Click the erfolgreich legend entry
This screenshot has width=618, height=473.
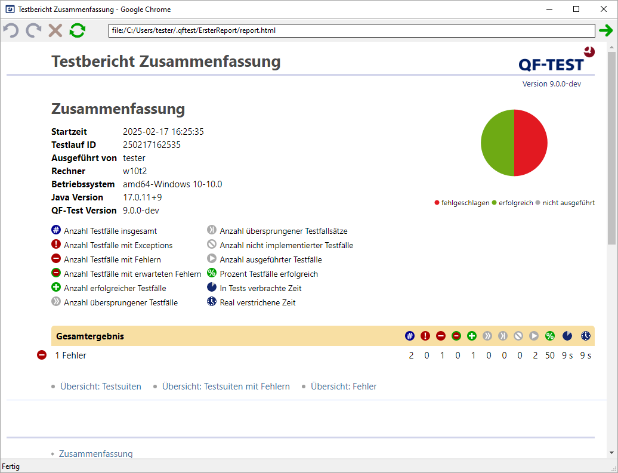(x=512, y=203)
